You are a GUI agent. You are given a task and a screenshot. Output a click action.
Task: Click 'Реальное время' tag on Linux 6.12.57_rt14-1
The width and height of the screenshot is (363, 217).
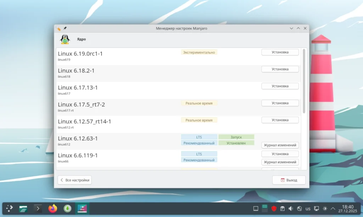pyautogui.click(x=199, y=120)
